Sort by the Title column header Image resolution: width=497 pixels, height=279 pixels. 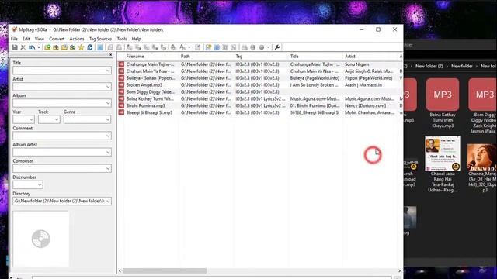tap(294, 57)
